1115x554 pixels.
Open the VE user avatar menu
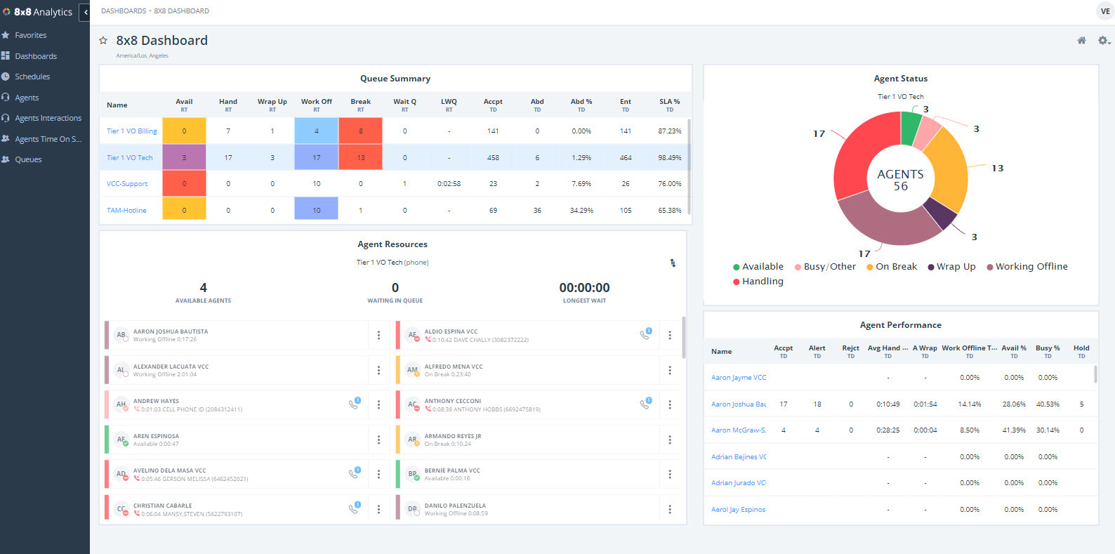[x=1105, y=11]
